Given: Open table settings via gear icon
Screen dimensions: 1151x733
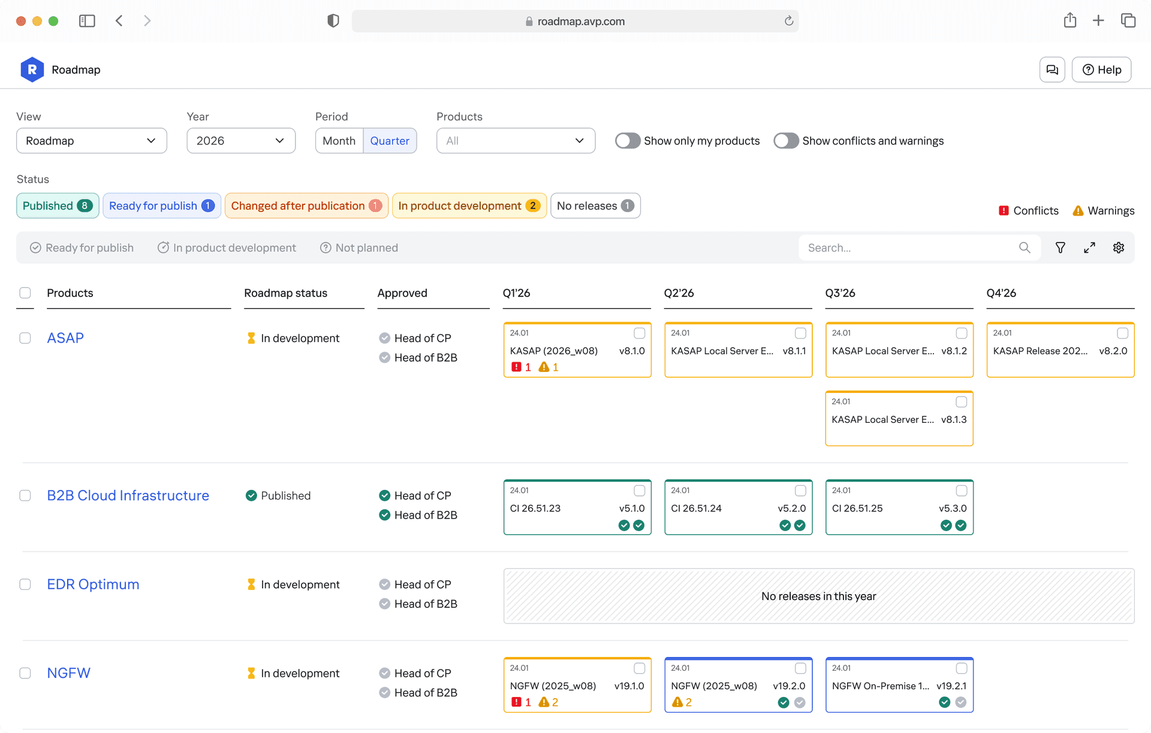Looking at the screenshot, I should coord(1118,247).
